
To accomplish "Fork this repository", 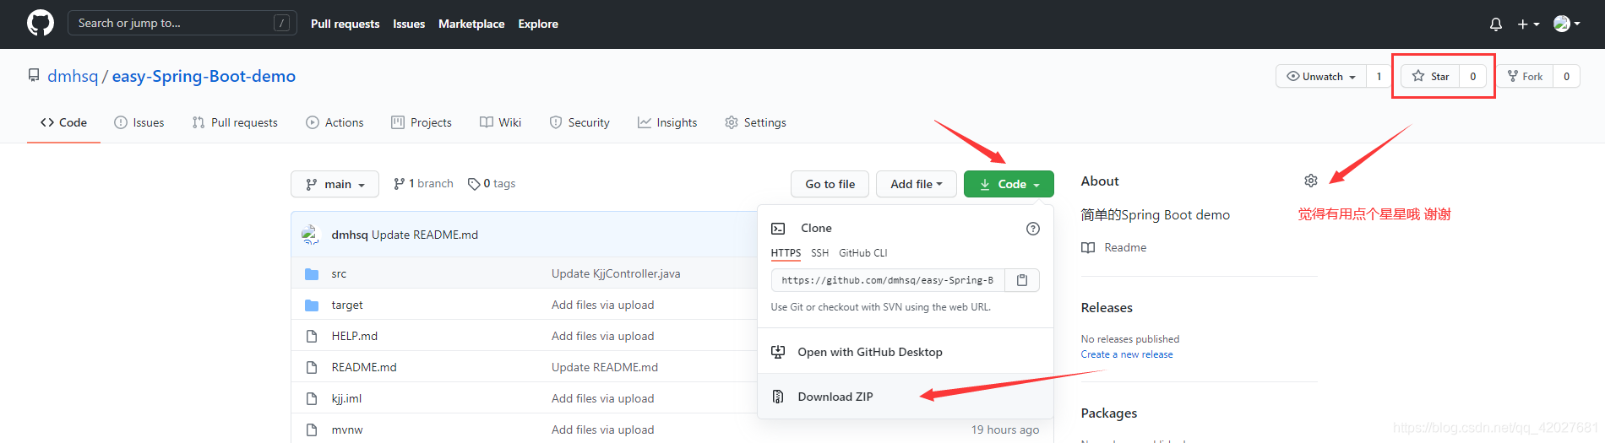I will [x=1525, y=76].
